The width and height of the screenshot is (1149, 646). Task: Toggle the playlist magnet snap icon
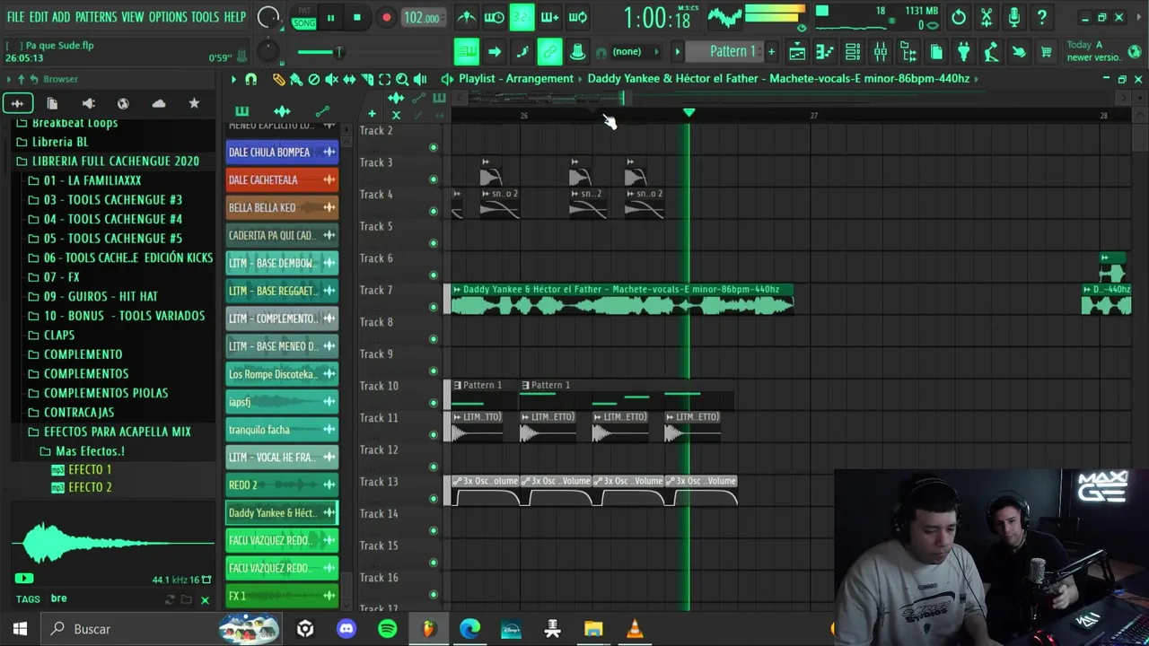click(x=251, y=79)
